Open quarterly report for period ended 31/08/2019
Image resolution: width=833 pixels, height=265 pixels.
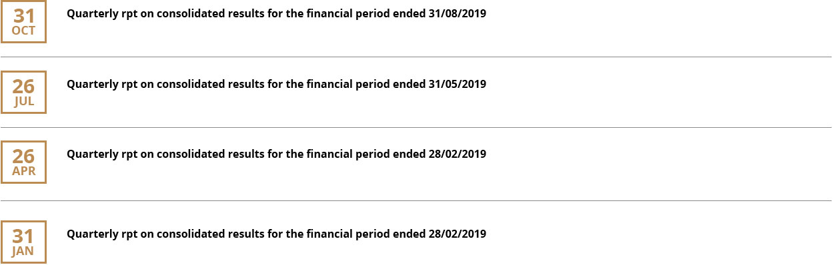(x=276, y=14)
